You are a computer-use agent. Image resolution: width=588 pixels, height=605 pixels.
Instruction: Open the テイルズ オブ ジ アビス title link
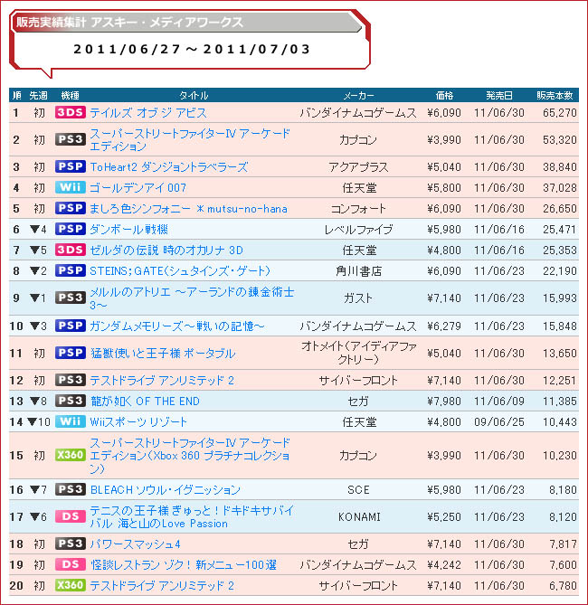pyautogui.click(x=147, y=113)
